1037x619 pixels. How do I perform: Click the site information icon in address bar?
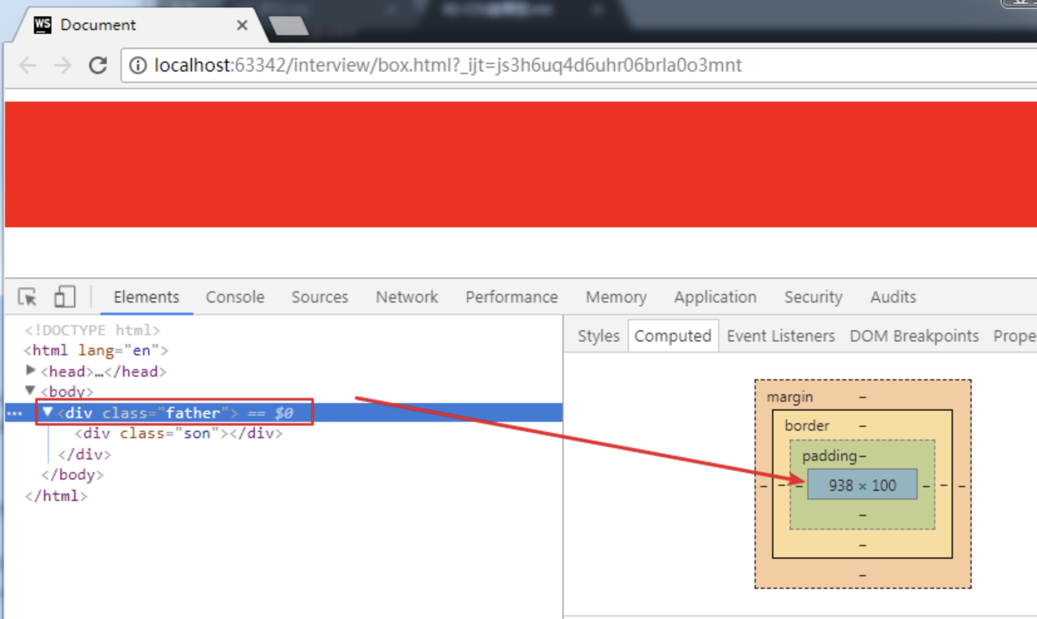click(137, 65)
